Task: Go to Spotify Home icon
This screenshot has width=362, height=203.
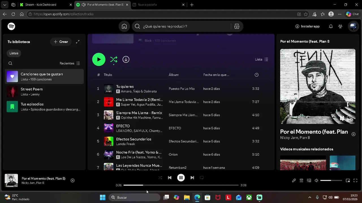Action: [x=124, y=26]
